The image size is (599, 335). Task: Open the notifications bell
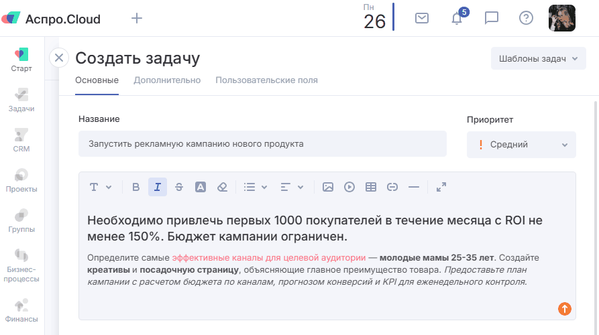(x=457, y=18)
